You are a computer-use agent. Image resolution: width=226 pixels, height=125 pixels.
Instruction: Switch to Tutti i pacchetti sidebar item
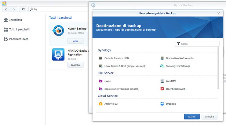click(x=20, y=30)
